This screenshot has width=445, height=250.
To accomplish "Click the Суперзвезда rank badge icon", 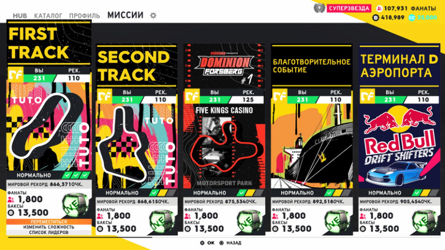I will (x=319, y=7).
